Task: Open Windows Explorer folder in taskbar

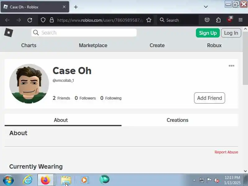Action: [66, 180]
